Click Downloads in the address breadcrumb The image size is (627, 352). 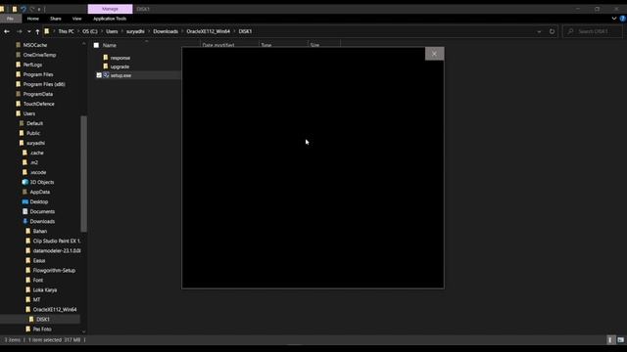click(x=166, y=31)
